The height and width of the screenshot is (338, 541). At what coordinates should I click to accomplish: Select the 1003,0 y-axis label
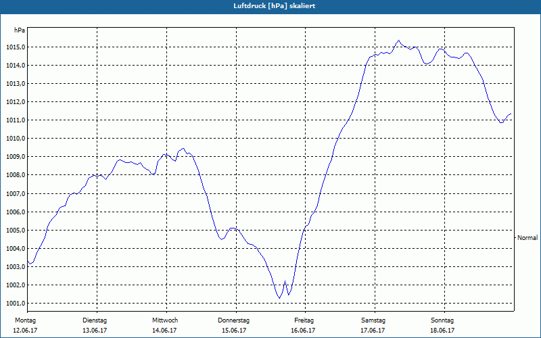click(x=16, y=266)
